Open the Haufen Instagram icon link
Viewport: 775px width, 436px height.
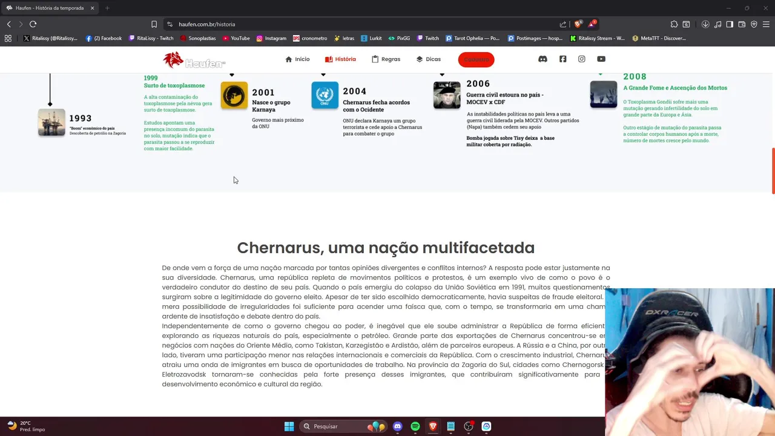[x=581, y=59]
